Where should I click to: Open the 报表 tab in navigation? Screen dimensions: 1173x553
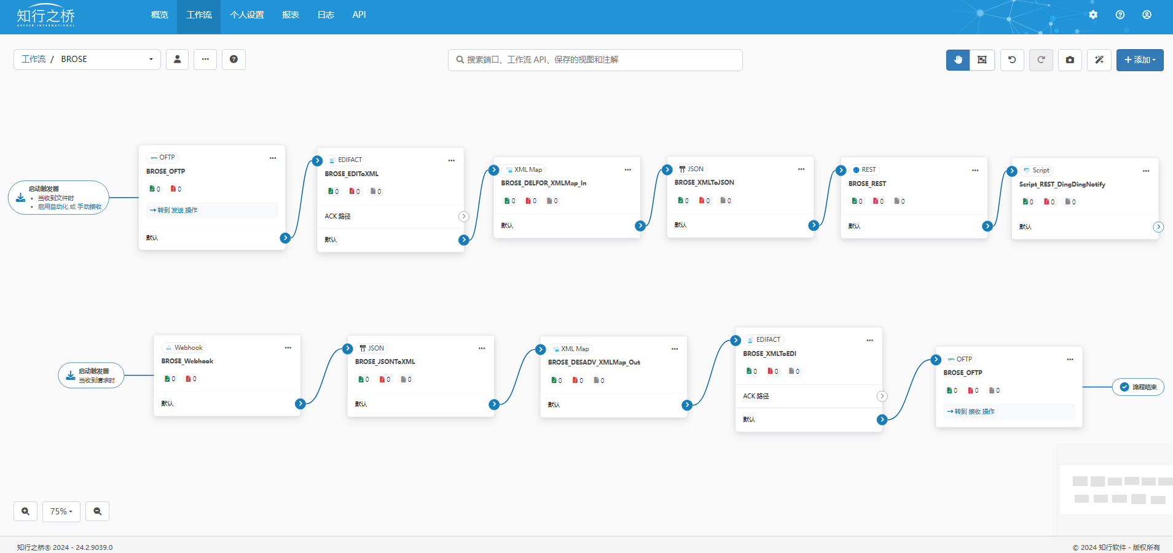click(290, 15)
